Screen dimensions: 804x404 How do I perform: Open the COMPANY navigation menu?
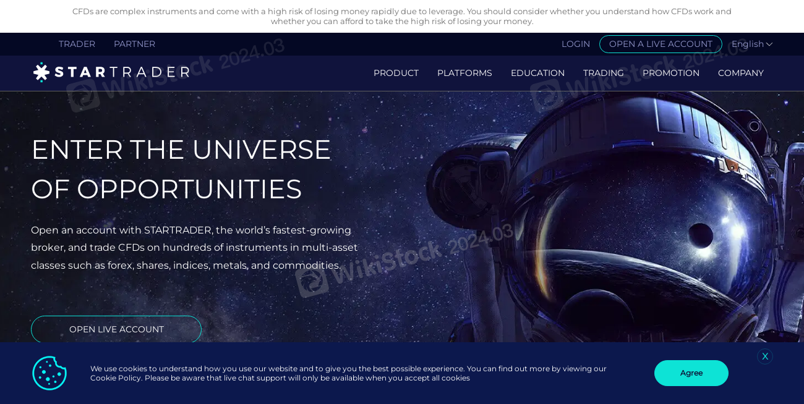click(x=741, y=73)
